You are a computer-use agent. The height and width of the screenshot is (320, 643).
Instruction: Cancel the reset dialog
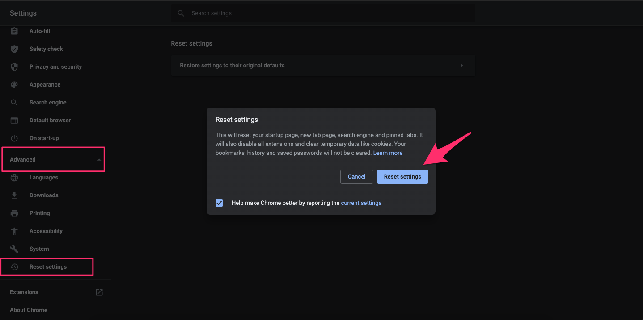[x=356, y=177]
